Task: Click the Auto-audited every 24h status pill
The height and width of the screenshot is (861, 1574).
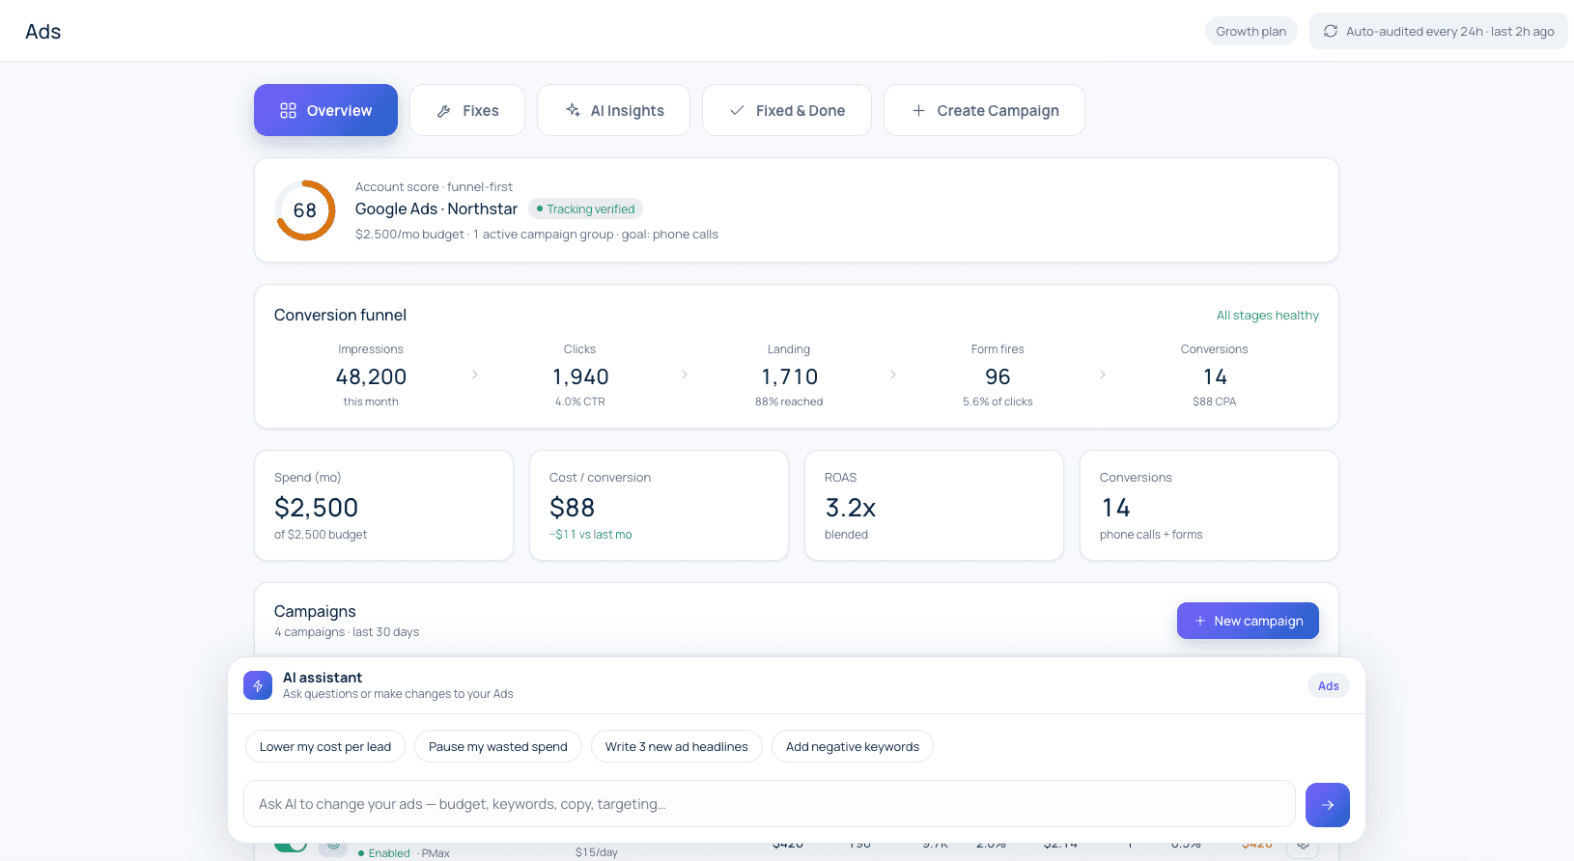Action: click(1439, 31)
